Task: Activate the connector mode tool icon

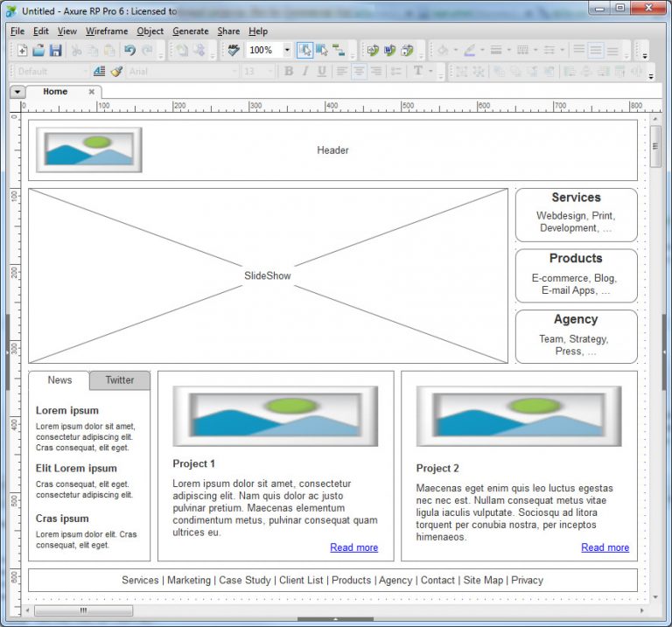Action: pos(339,51)
